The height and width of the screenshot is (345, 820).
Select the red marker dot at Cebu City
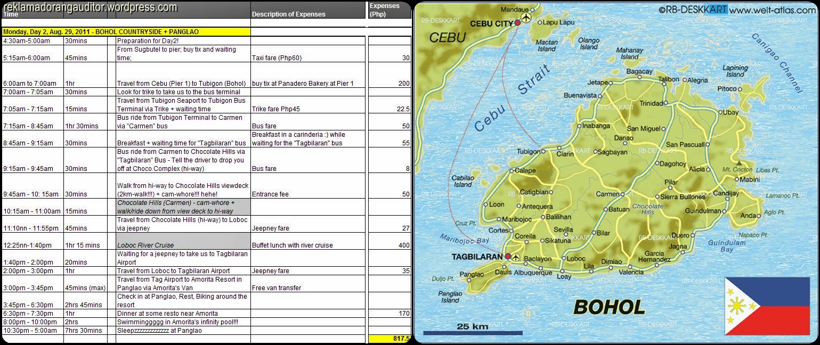[517, 23]
